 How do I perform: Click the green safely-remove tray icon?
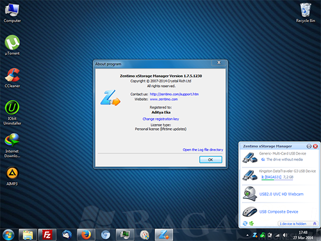[263, 235]
